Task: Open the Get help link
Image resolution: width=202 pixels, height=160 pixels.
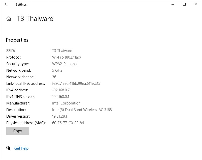Action: pos(21,148)
